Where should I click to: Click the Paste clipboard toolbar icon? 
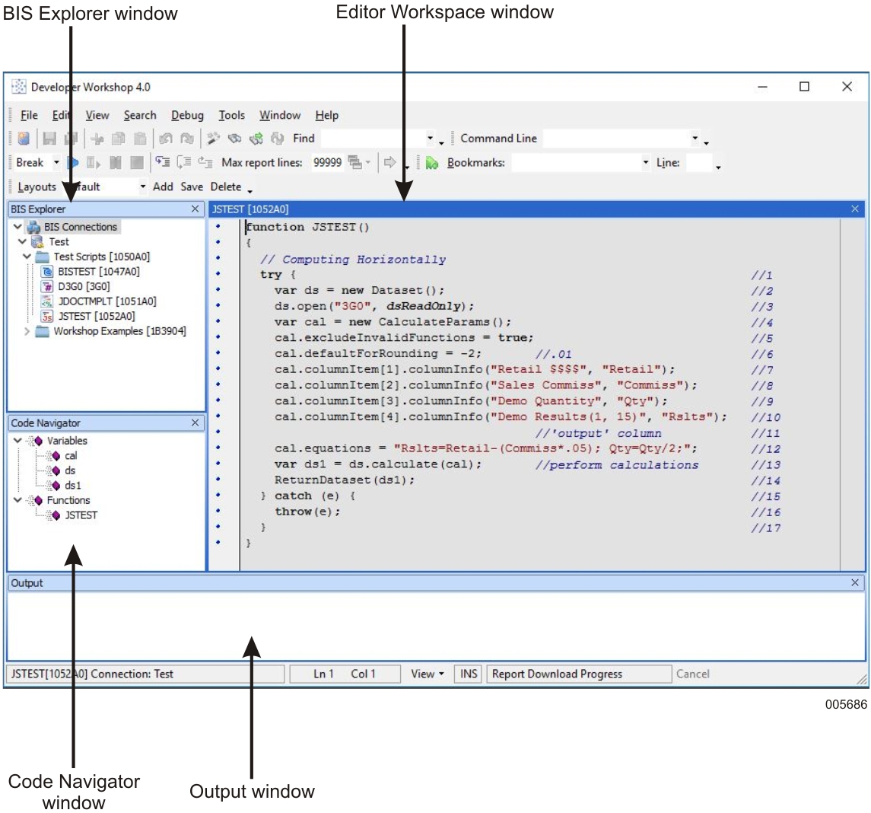point(140,139)
